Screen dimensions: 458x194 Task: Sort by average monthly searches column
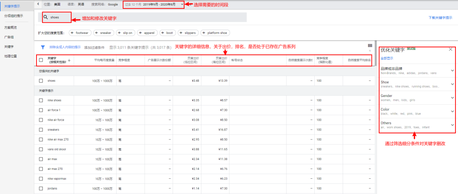tap(104, 60)
